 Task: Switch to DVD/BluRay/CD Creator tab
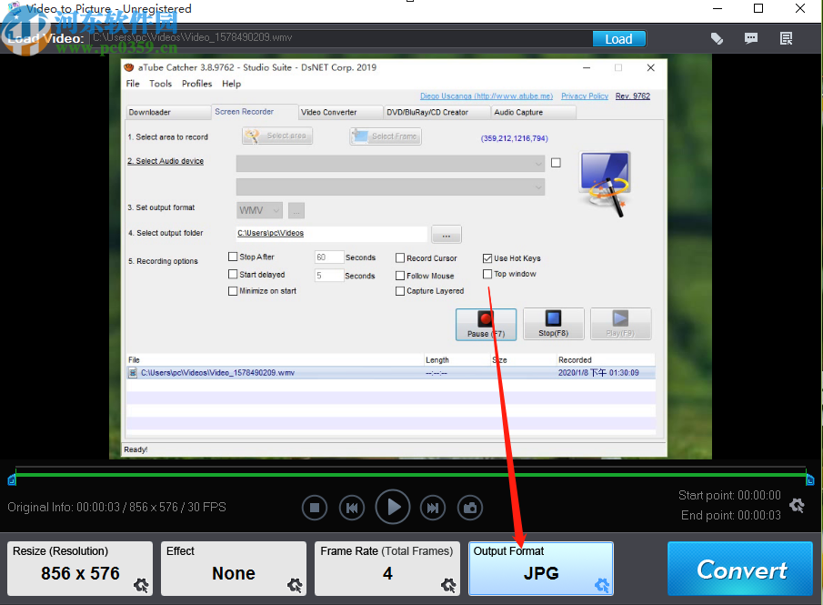tap(437, 113)
